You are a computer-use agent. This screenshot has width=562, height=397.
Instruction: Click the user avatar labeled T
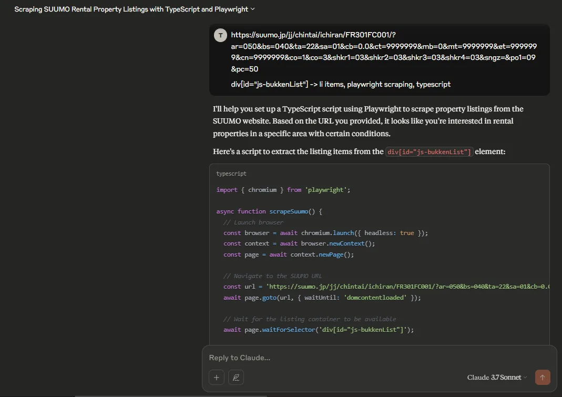click(x=220, y=36)
